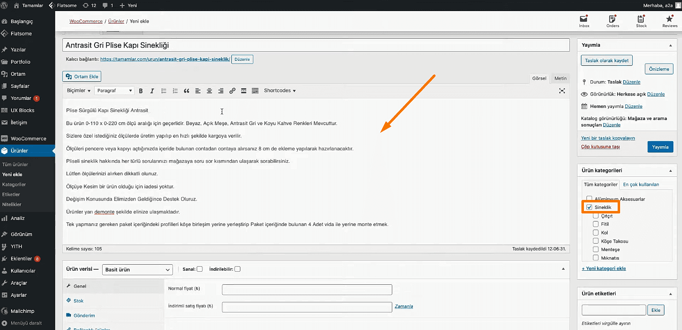682x330 pixels.
Task: Open the Orders activity panel
Action: click(x=613, y=21)
